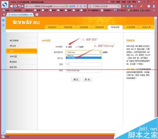Click the undo closed tab arrow icon
Screen dimensions: 158x139
pos(19,6)
